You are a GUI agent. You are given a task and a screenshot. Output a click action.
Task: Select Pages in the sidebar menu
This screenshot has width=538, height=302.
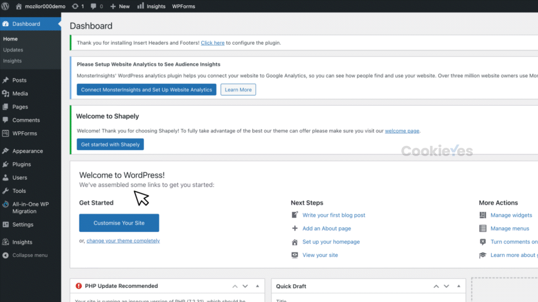(x=20, y=107)
